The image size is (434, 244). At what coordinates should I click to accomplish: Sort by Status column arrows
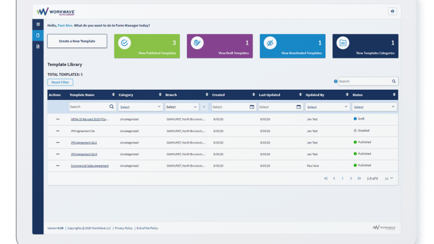[x=394, y=95]
